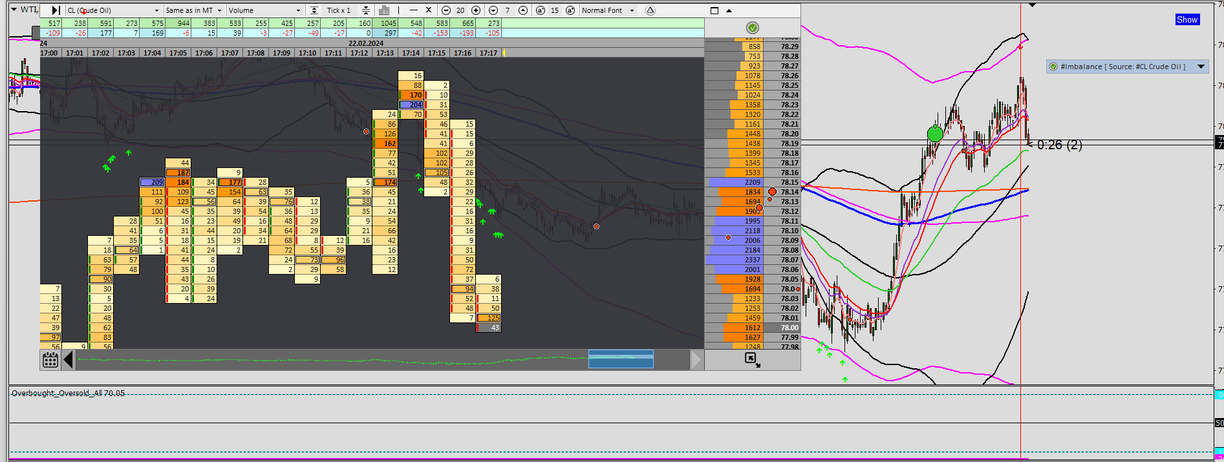
Task: Open the CL (Crude Oil) symbol dropdown
Action: click(113, 10)
